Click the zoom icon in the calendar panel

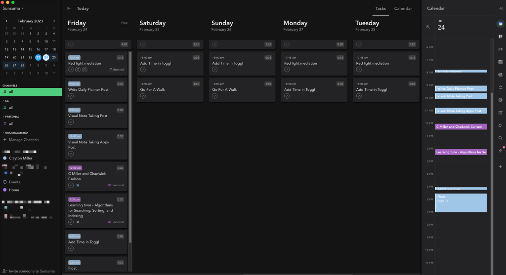coord(428,27)
